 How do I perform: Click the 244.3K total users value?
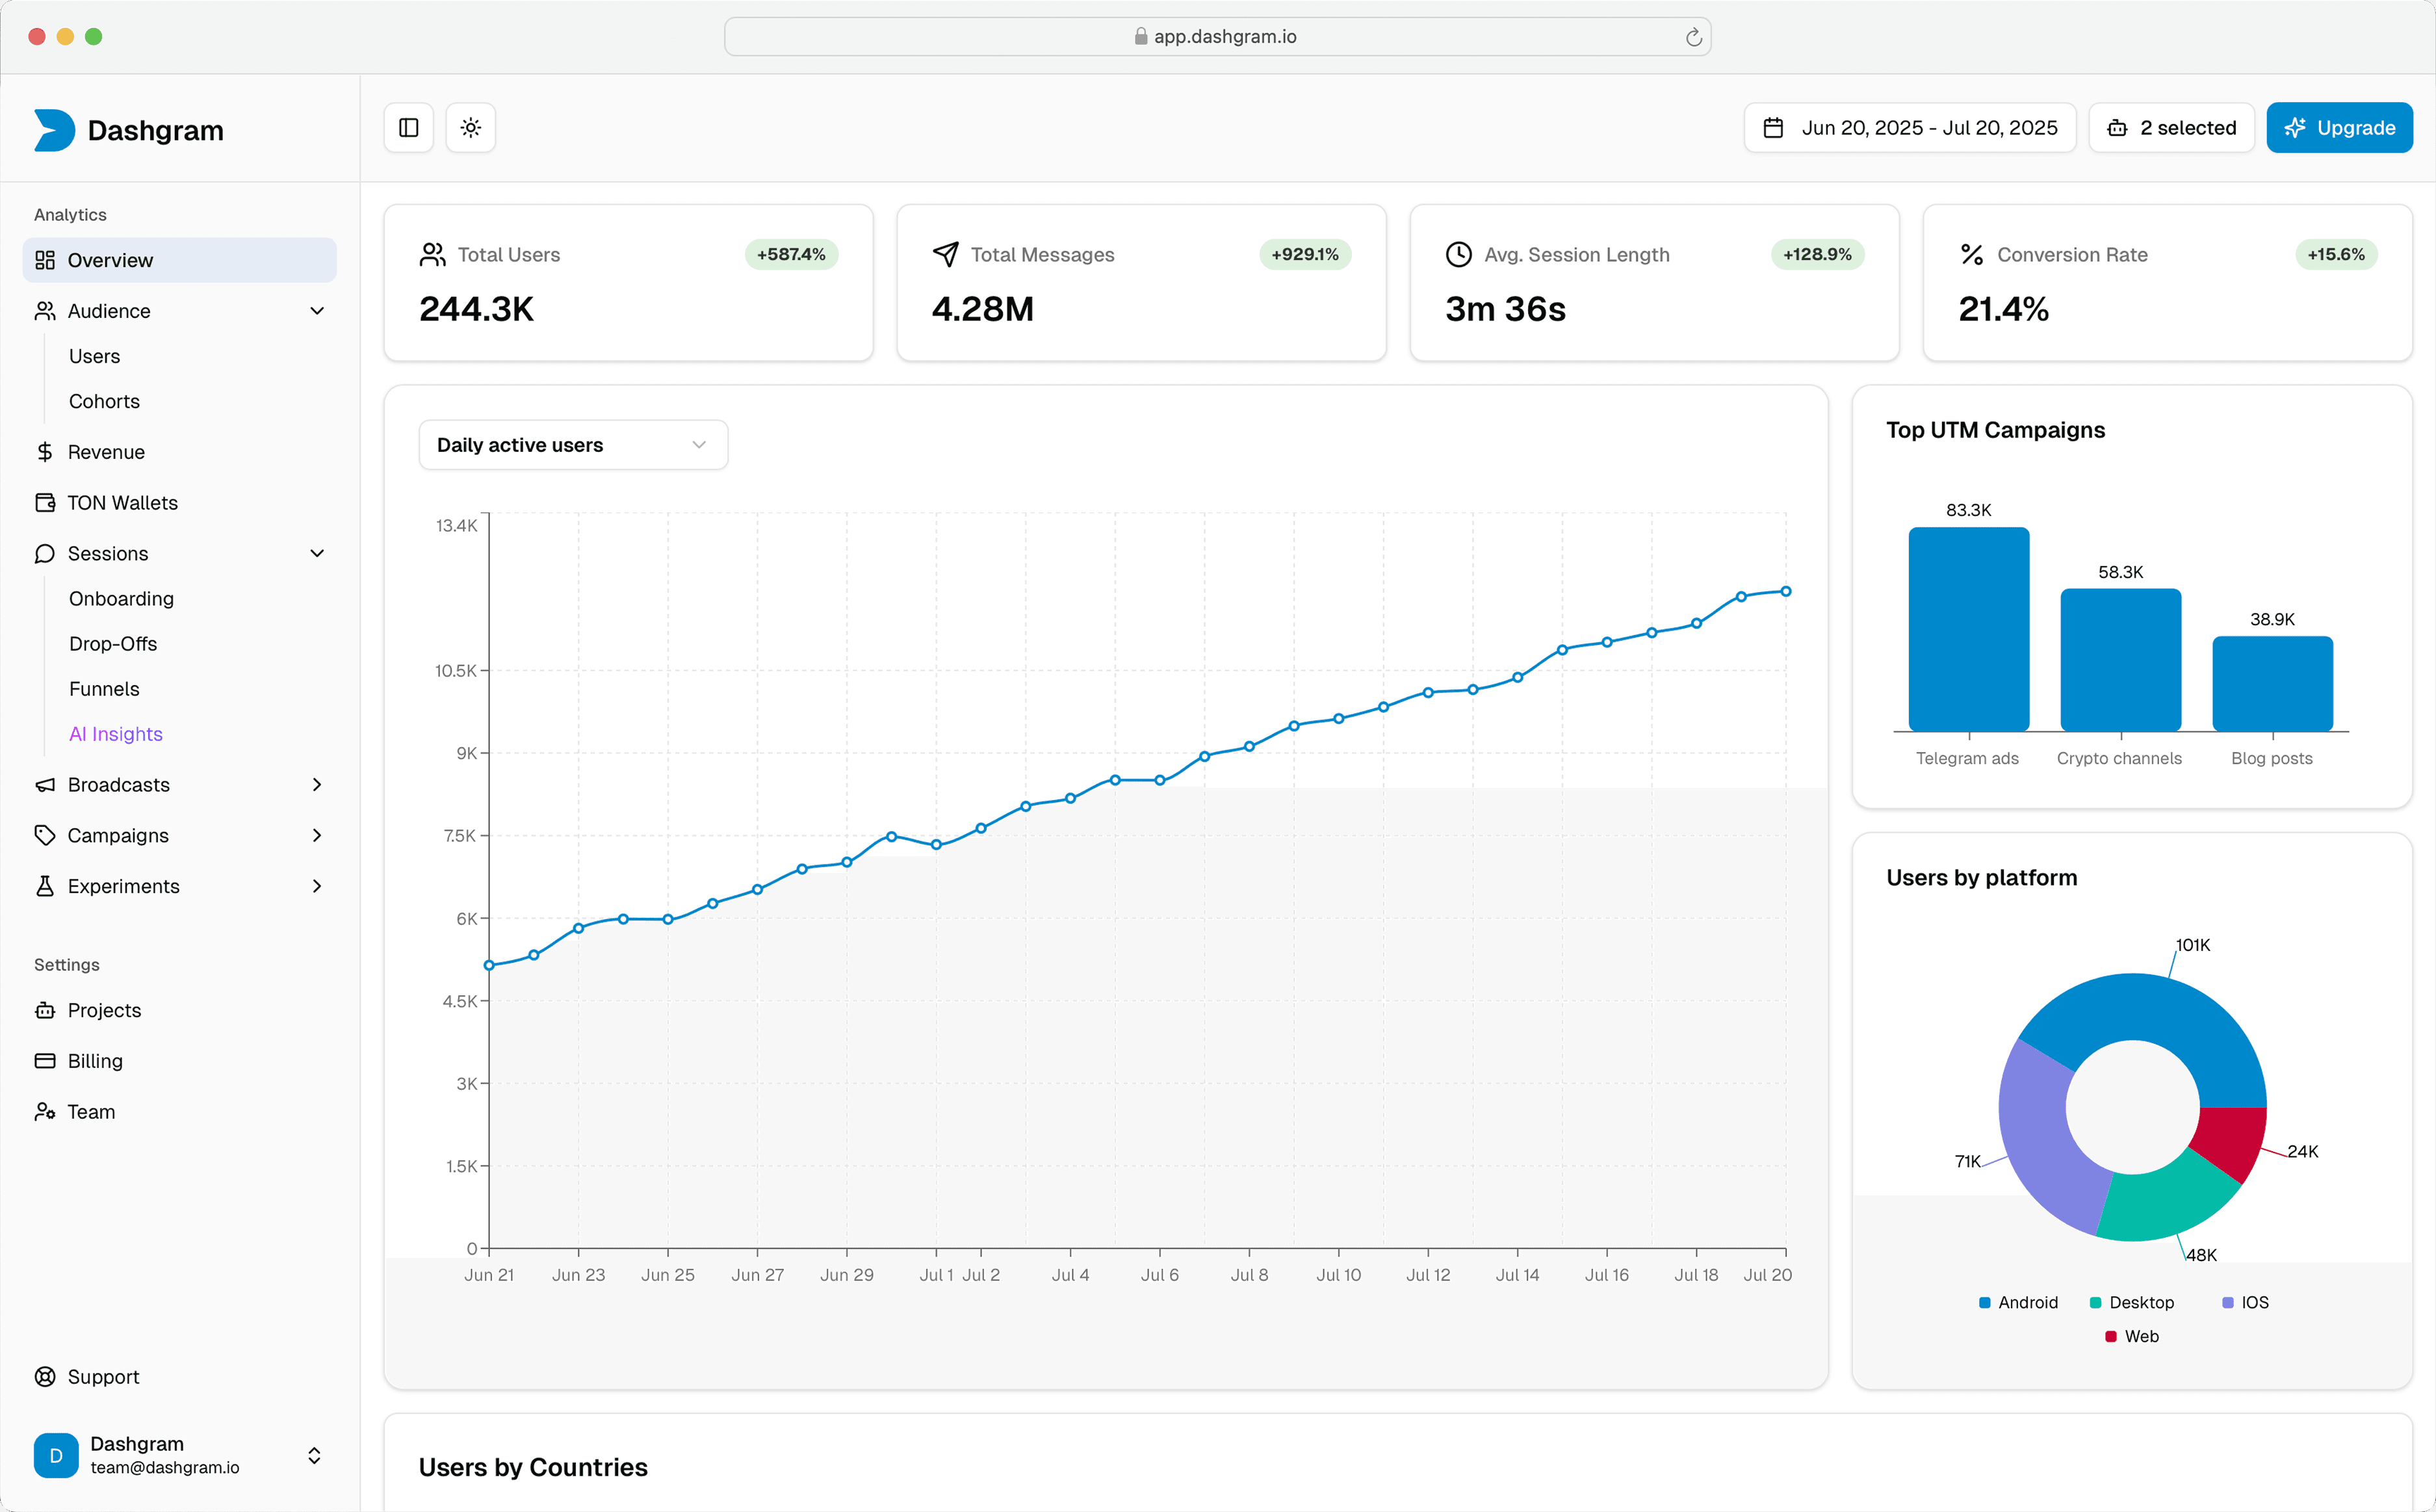coord(477,309)
